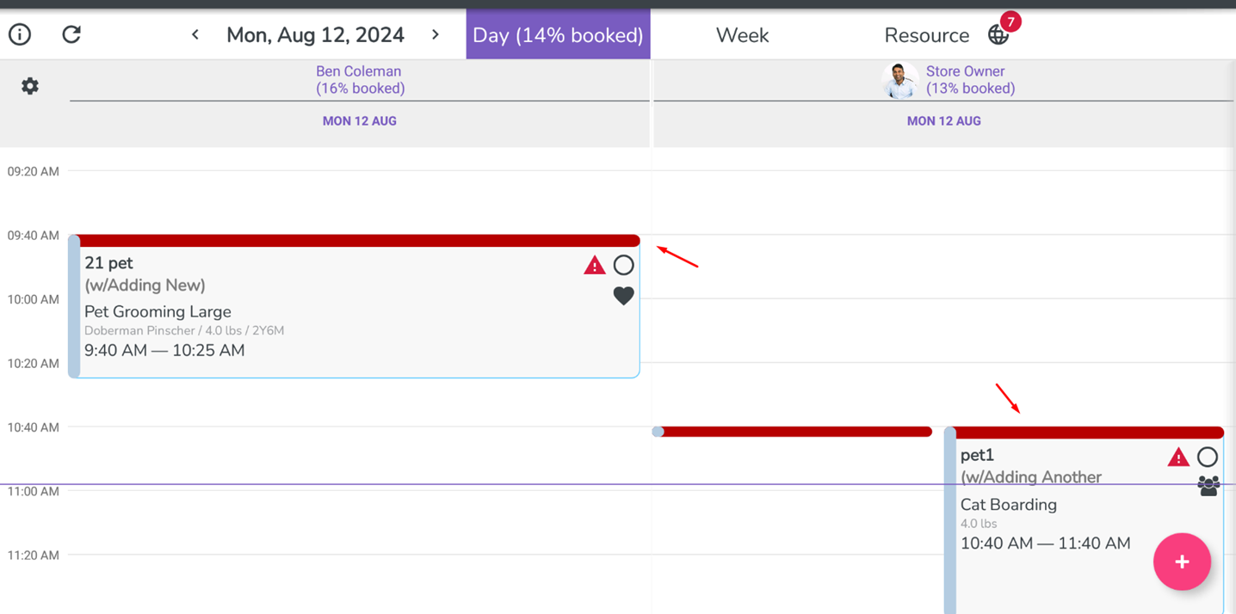Open the info icon at top left
This screenshot has height=614, width=1236.
pyautogui.click(x=20, y=34)
